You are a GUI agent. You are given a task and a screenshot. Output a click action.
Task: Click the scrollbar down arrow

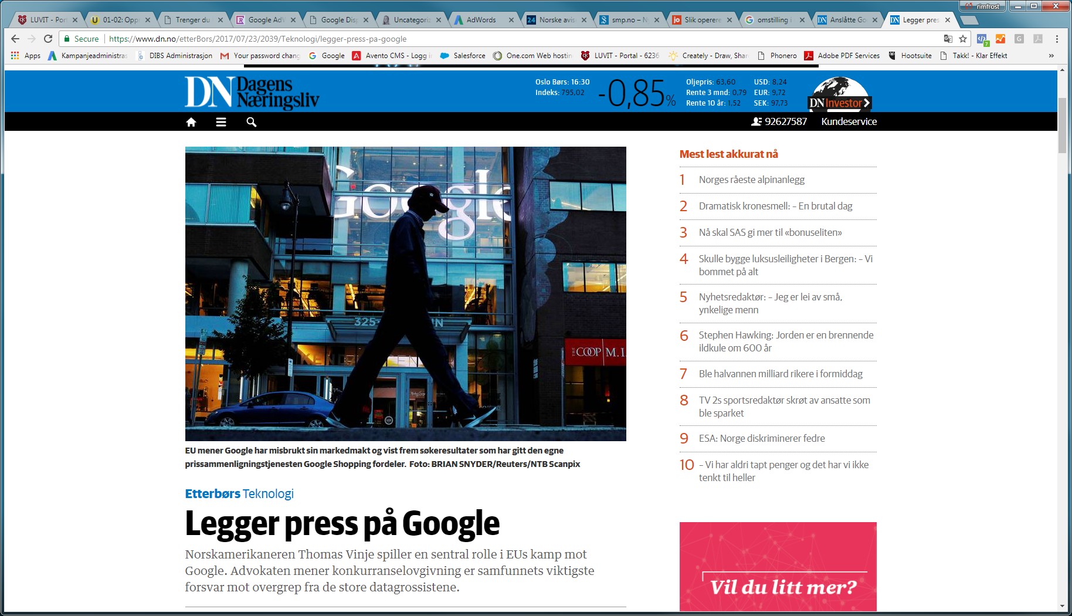coord(1062,606)
